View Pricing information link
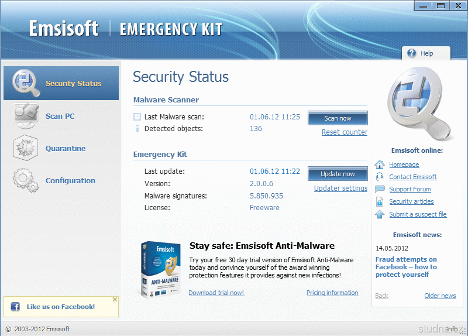468x336 pixels. (332, 293)
